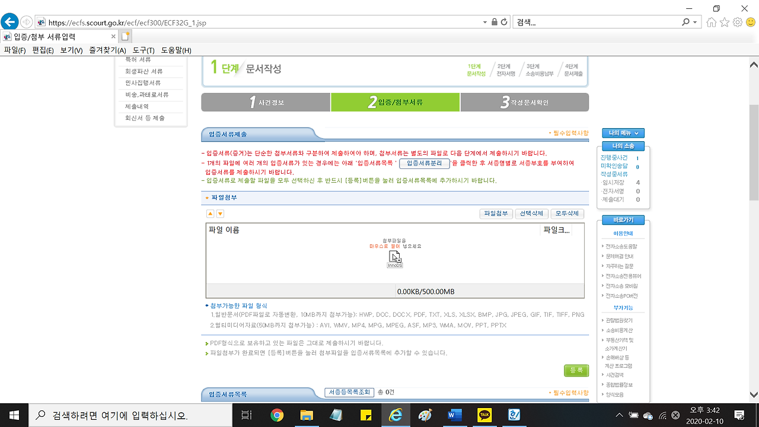Image resolution: width=759 pixels, height=427 pixels.
Task: Click the 선택삭제 button
Action: coord(531,213)
